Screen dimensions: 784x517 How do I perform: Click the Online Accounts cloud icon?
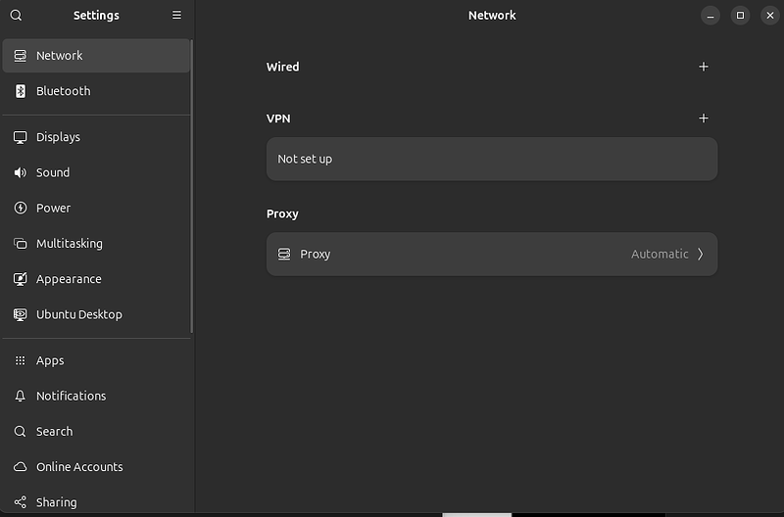coord(20,466)
